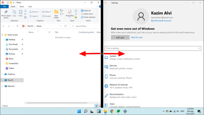
Task: Click Select none in ribbon
Action: (87, 14)
